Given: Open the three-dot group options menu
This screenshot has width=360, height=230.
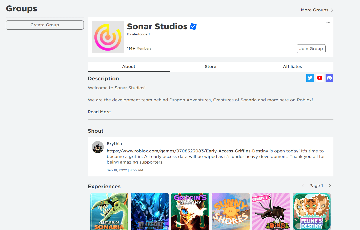Looking at the screenshot, I should click(x=328, y=22).
